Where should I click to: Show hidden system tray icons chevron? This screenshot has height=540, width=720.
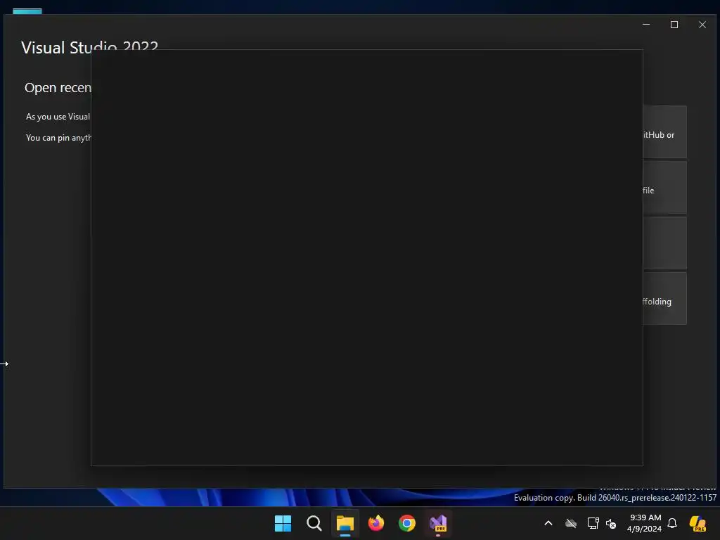click(548, 523)
